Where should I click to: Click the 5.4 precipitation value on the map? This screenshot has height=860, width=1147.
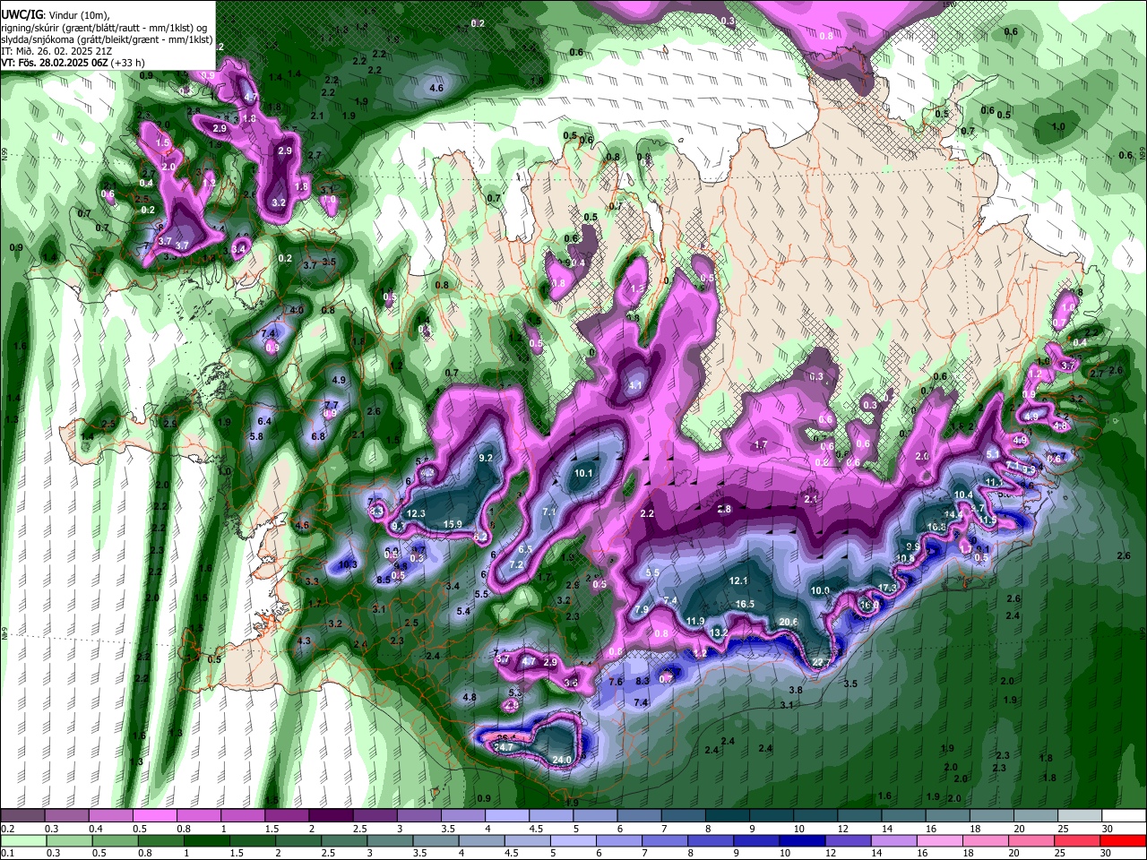[463, 611]
